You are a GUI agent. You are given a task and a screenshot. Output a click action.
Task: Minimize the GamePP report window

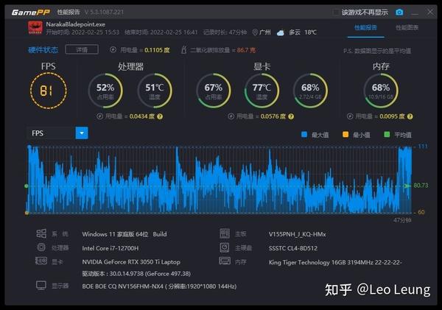coord(415,13)
